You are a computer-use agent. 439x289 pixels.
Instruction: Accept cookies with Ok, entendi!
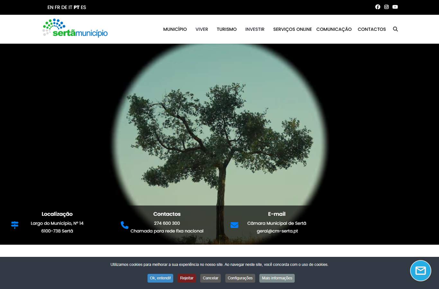(160, 278)
